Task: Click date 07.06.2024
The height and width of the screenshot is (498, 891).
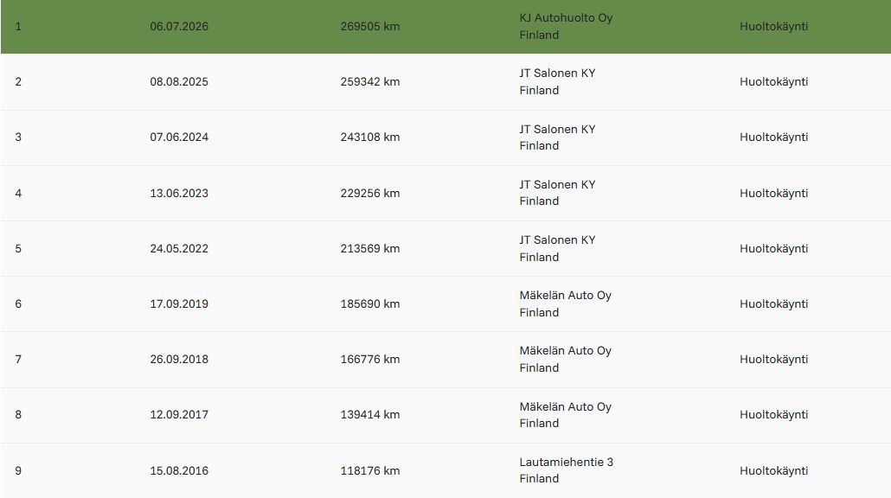Action: [179, 137]
